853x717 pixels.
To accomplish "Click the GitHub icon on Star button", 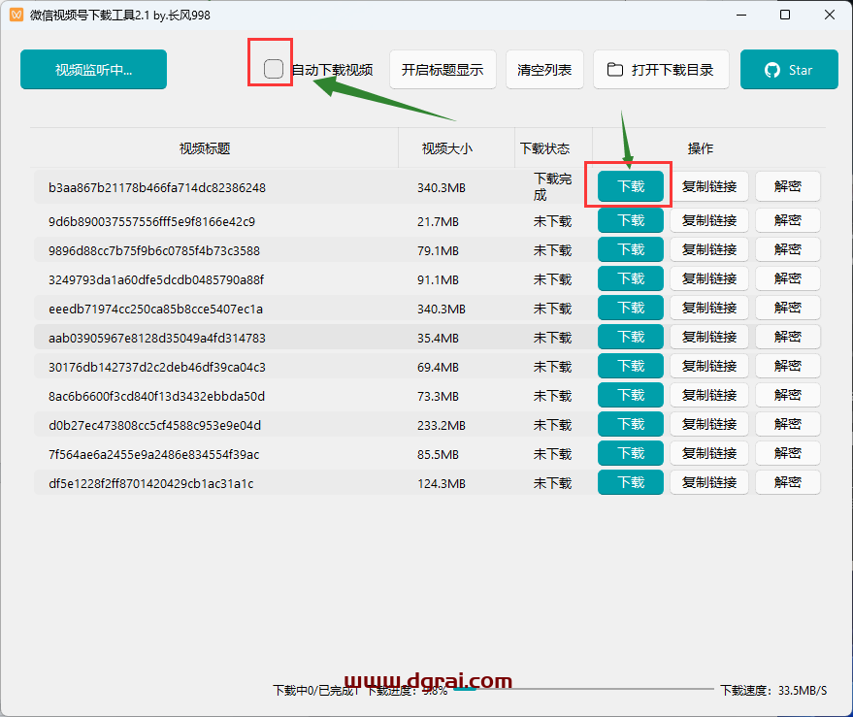I will (x=771, y=70).
